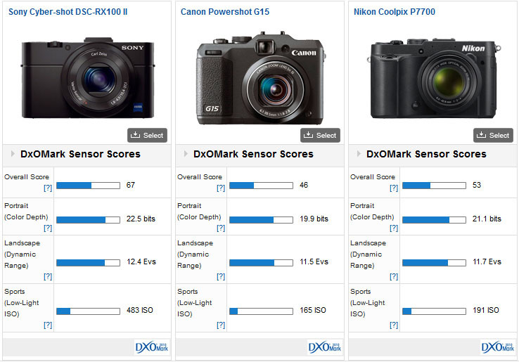Screen dimensions: 519x362
Task: Collapse the Sony DxOMark Sensor Scores section arrow
Action: pyautogui.click(x=13, y=154)
